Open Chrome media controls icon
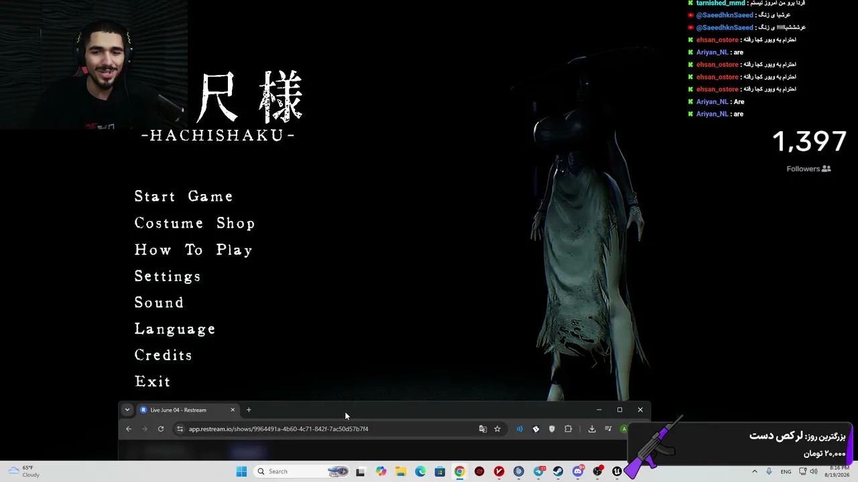The image size is (858, 482). (608, 429)
